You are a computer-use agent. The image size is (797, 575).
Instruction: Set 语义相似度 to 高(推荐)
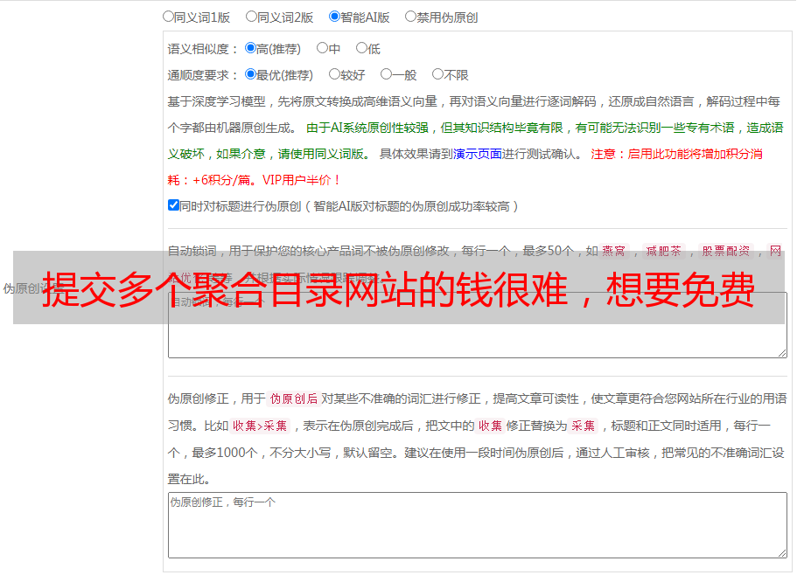(250, 48)
